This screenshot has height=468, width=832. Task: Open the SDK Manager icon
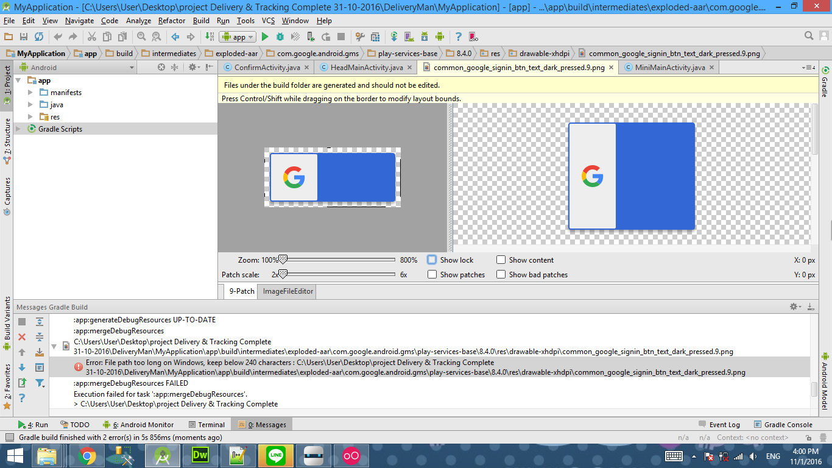click(x=425, y=37)
